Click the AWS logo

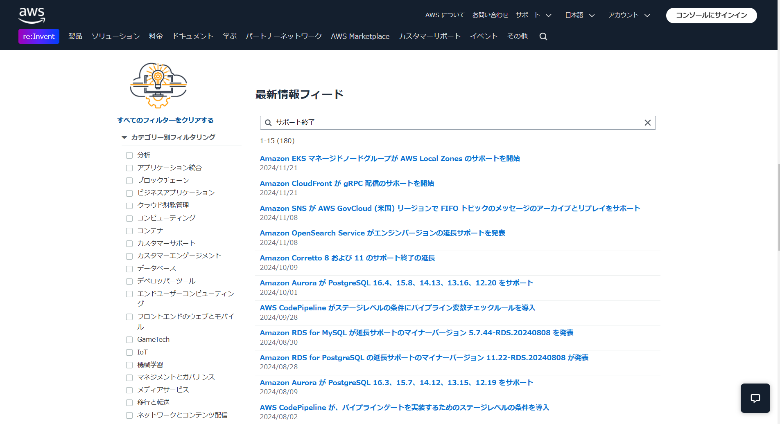pyautogui.click(x=32, y=16)
